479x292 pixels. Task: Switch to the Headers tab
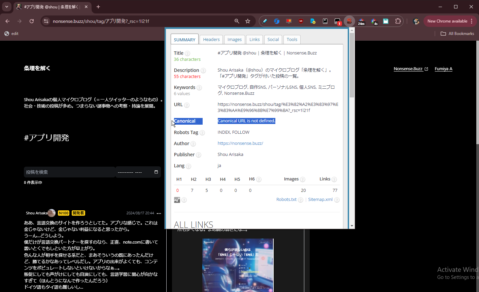(211, 39)
